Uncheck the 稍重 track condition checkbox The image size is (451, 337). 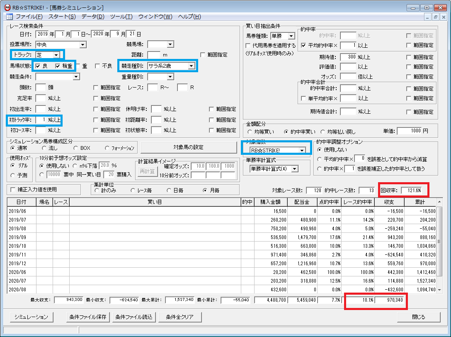coord(58,66)
